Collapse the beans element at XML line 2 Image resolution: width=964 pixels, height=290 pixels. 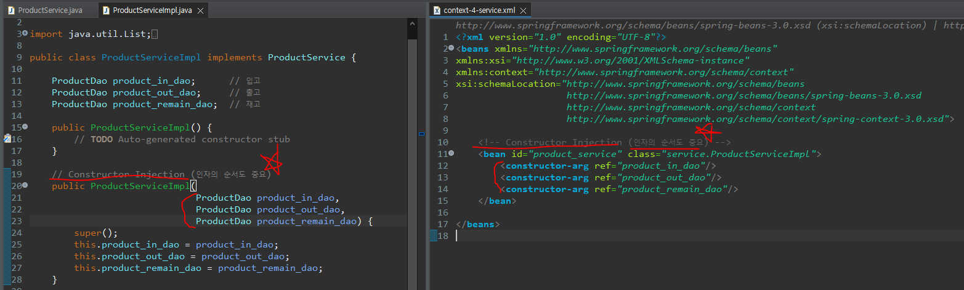(x=452, y=49)
